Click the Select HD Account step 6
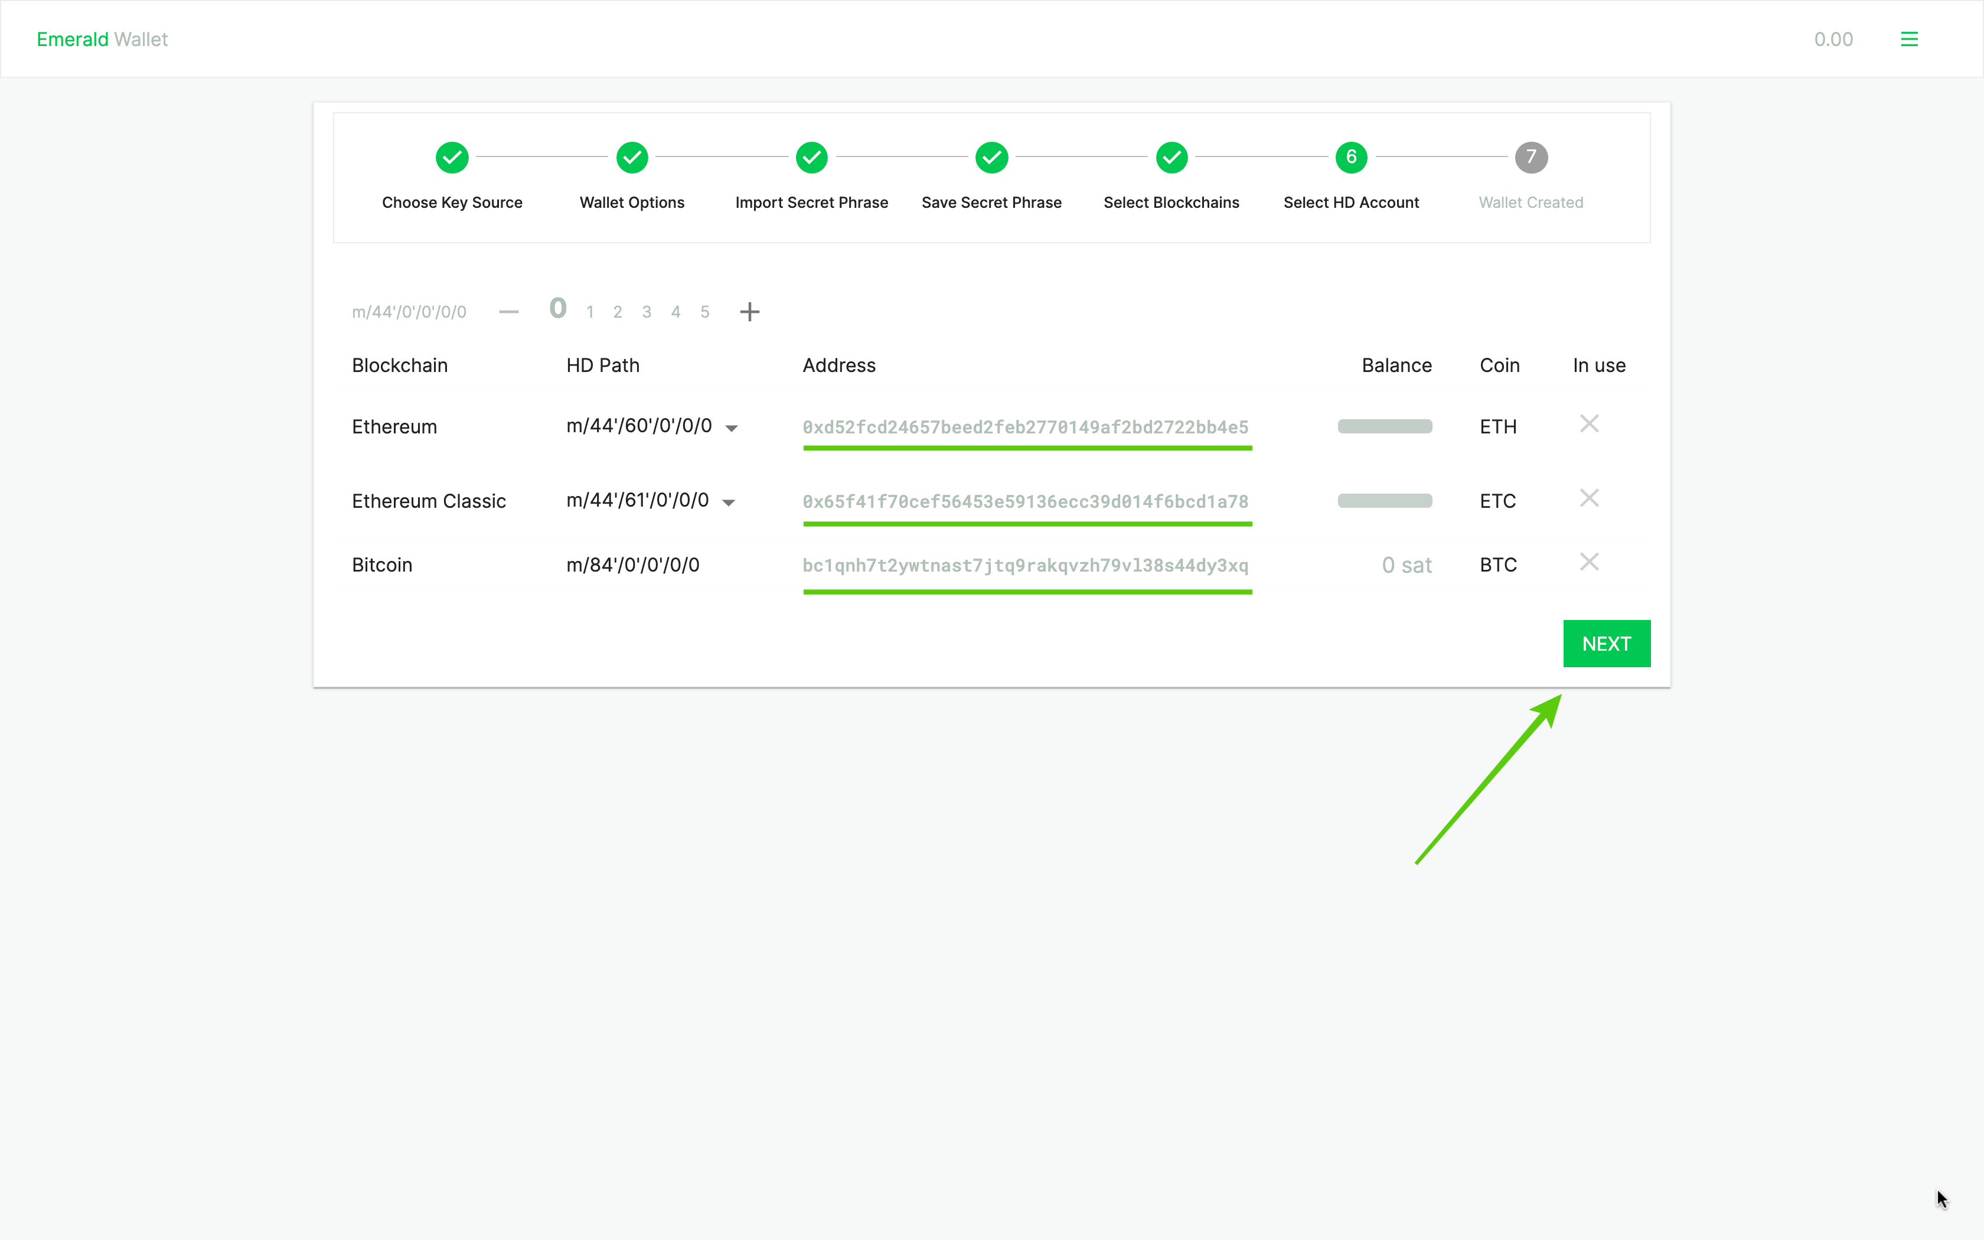 point(1349,157)
